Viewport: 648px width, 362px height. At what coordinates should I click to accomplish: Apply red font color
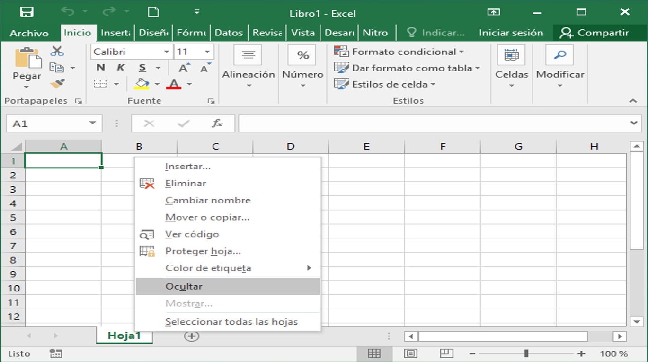[x=174, y=84]
